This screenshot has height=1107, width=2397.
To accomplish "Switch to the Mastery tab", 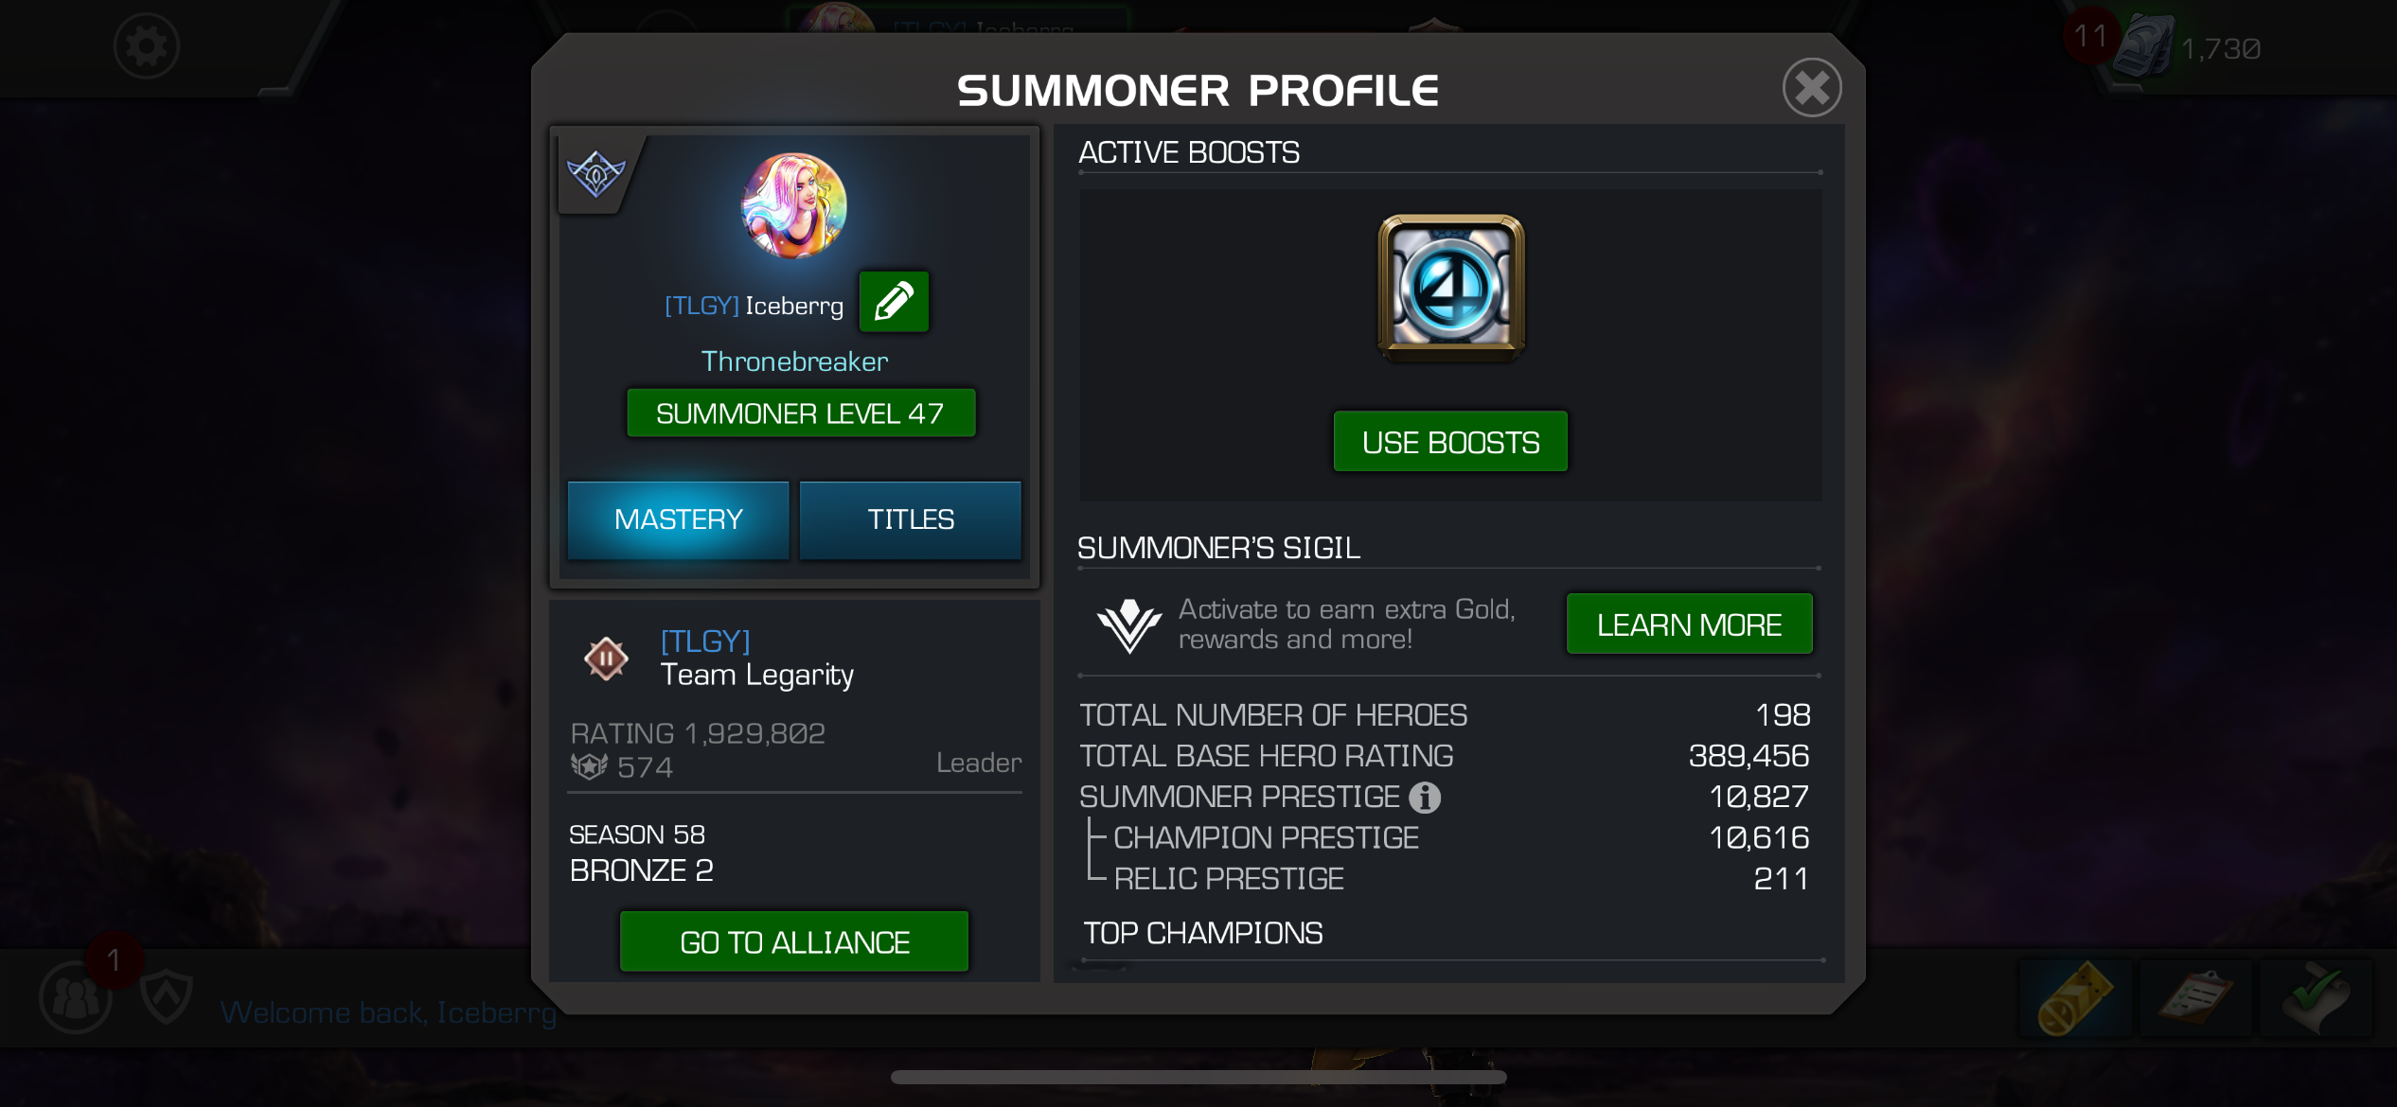I will (678, 519).
